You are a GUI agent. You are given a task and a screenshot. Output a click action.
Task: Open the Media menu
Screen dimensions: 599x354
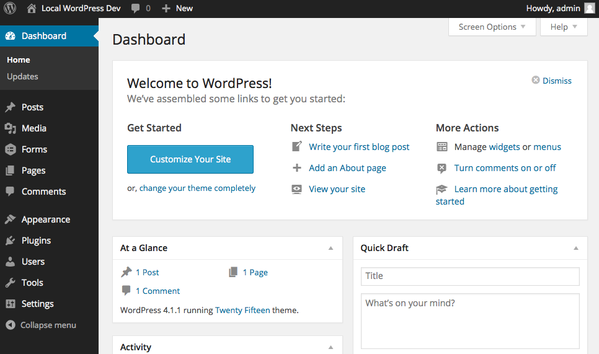pos(34,128)
